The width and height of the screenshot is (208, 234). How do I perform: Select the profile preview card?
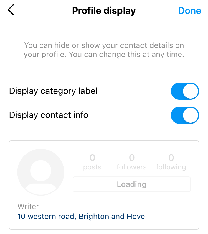(x=104, y=185)
